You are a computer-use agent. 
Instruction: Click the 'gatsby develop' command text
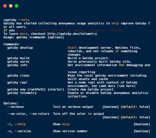click(20, 48)
